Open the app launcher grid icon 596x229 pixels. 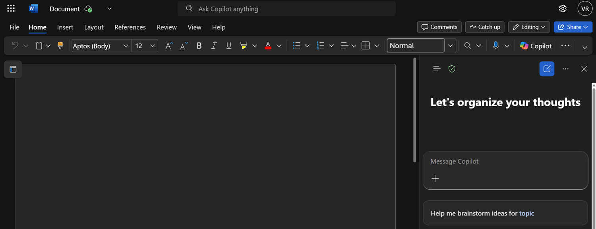pos(11,9)
